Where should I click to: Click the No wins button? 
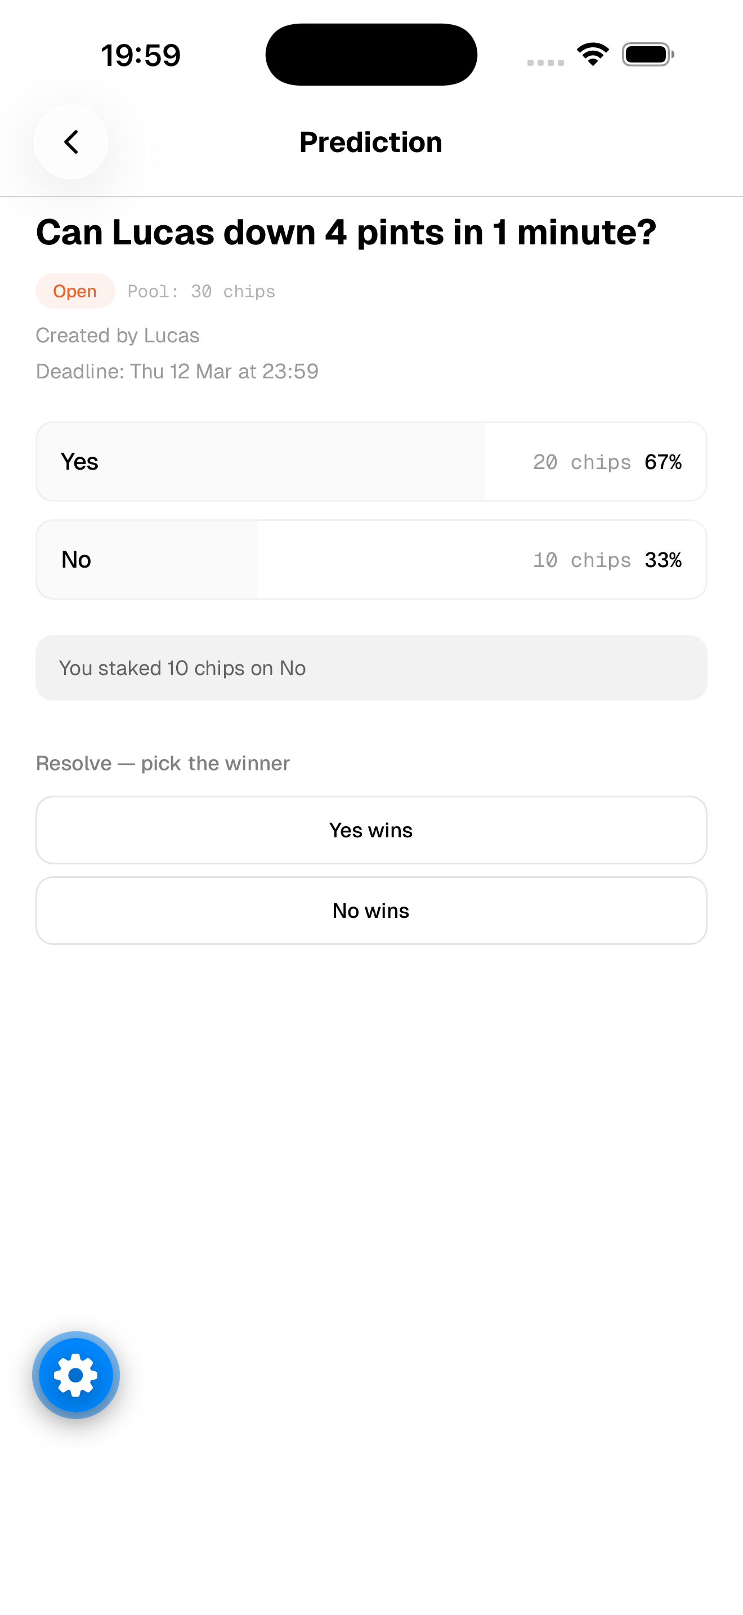coord(371,911)
